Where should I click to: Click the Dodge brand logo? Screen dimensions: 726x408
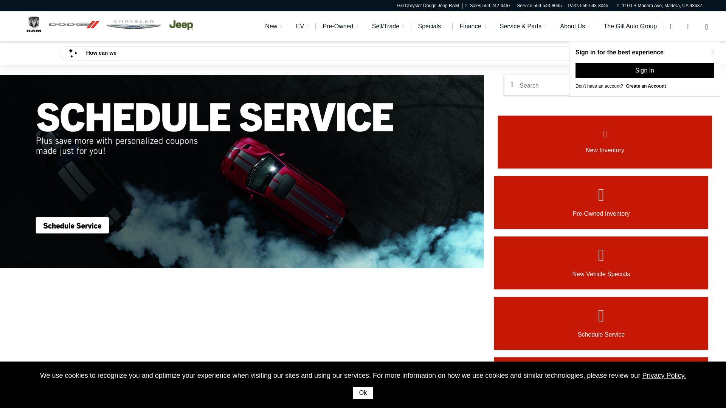pos(74,25)
